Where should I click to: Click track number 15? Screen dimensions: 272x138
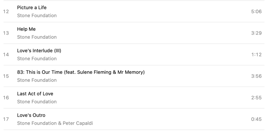[x=6, y=76]
